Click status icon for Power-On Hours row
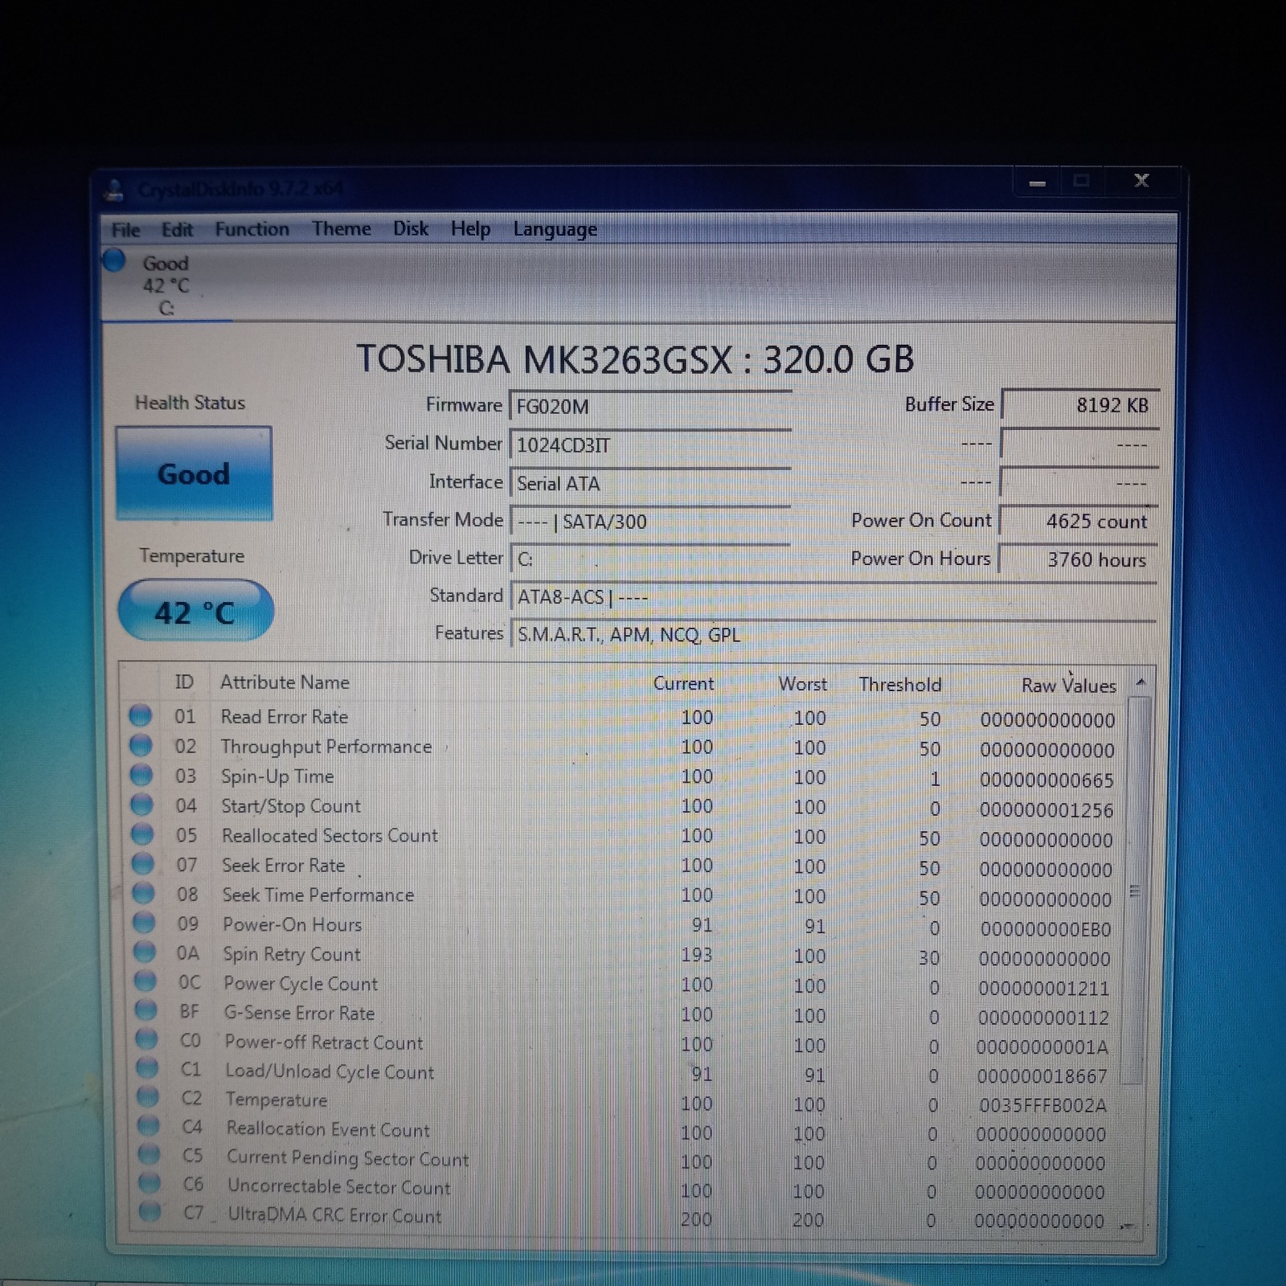 144,922
